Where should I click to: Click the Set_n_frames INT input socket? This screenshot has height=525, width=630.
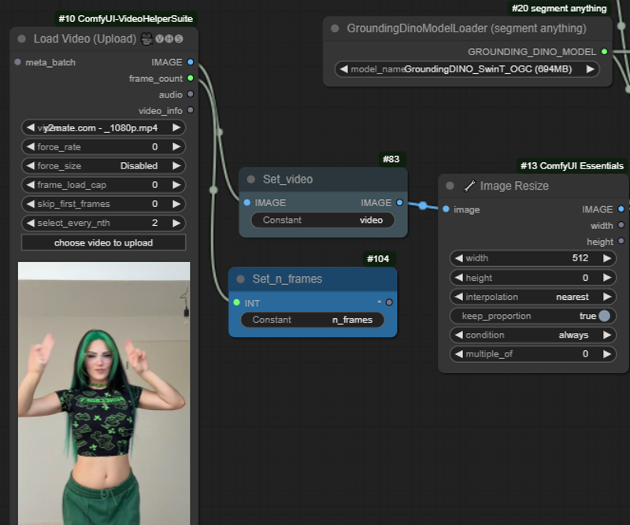[x=237, y=302]
